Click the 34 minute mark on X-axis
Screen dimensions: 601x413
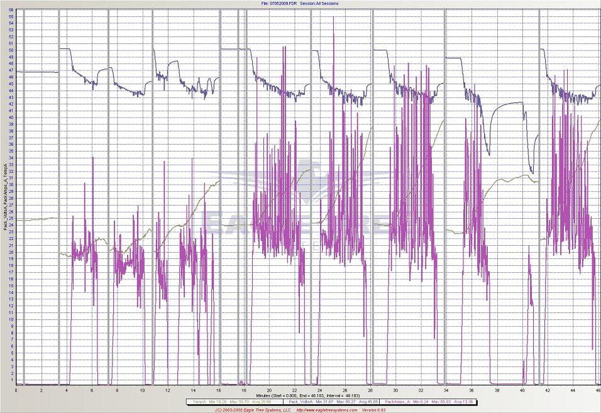[x=446, y=390]
